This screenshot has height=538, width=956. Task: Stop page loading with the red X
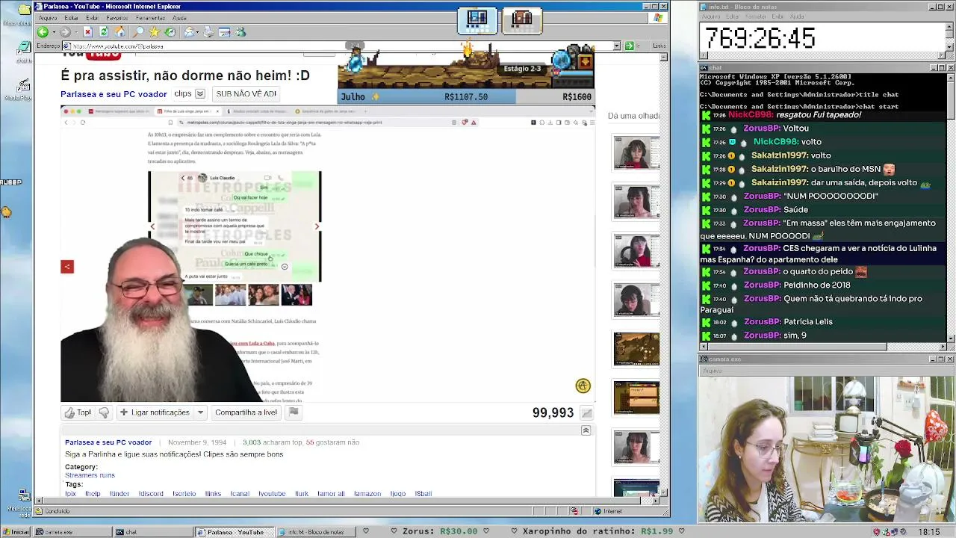[x=87, y=32]
